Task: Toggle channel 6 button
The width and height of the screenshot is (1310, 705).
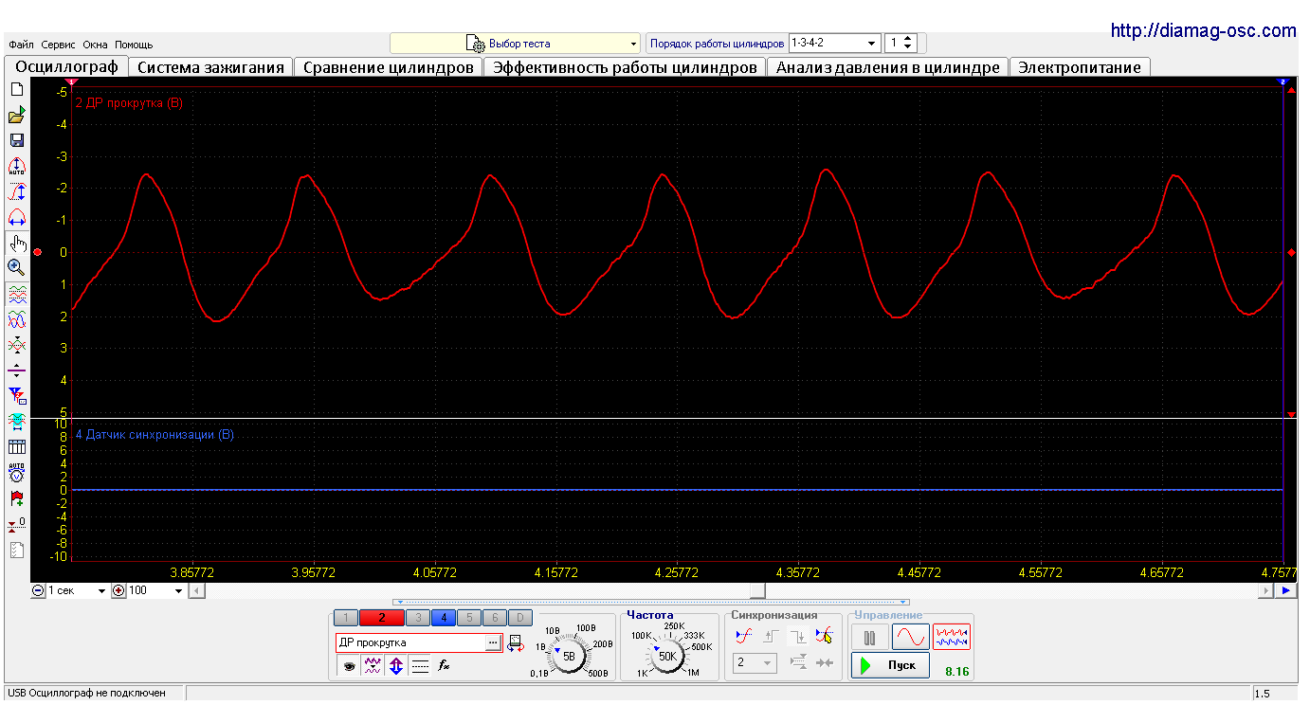Action: 494,618
